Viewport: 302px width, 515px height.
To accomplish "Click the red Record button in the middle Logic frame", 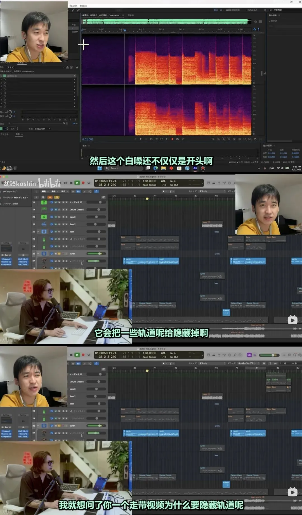I will point(83,183).
